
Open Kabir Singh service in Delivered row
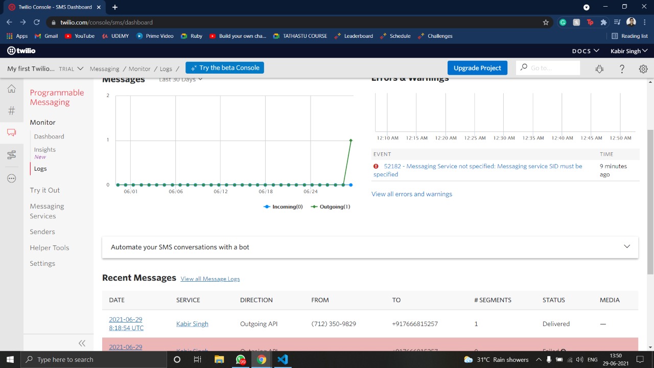192,324
